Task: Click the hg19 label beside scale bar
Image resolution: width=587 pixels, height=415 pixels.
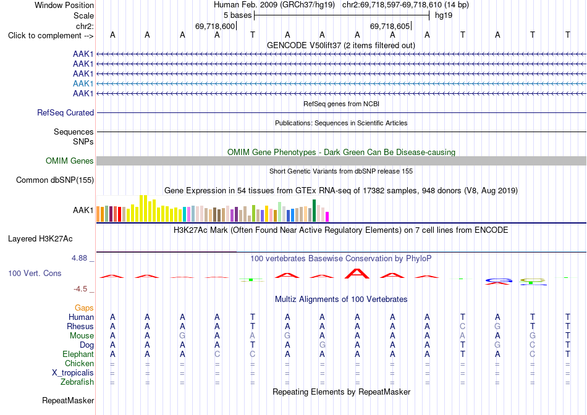Action: coord(443,15)
